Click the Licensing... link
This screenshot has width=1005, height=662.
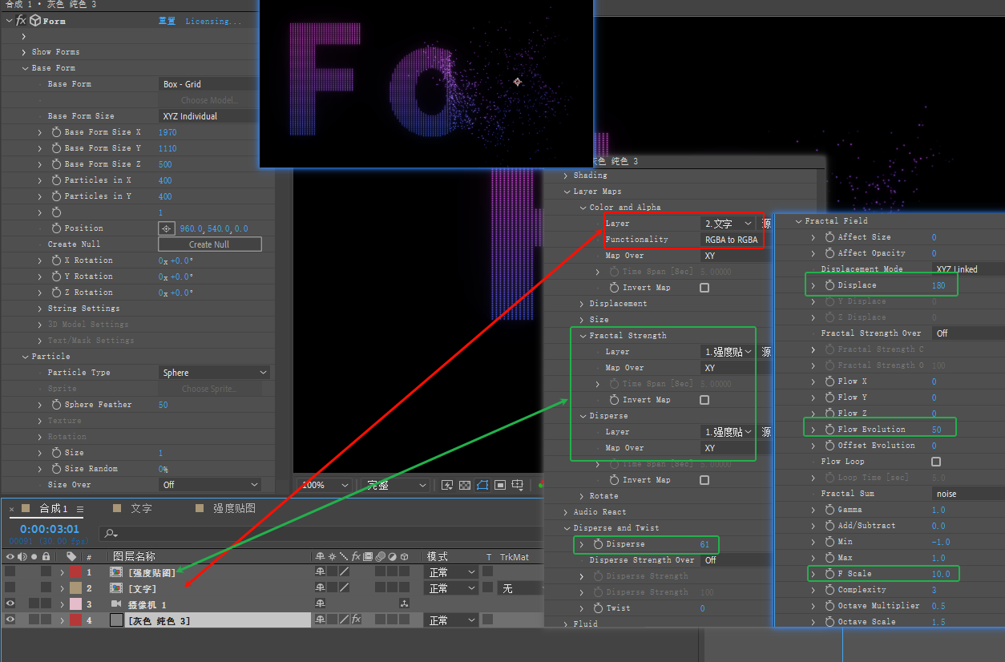tap(212, 21)
